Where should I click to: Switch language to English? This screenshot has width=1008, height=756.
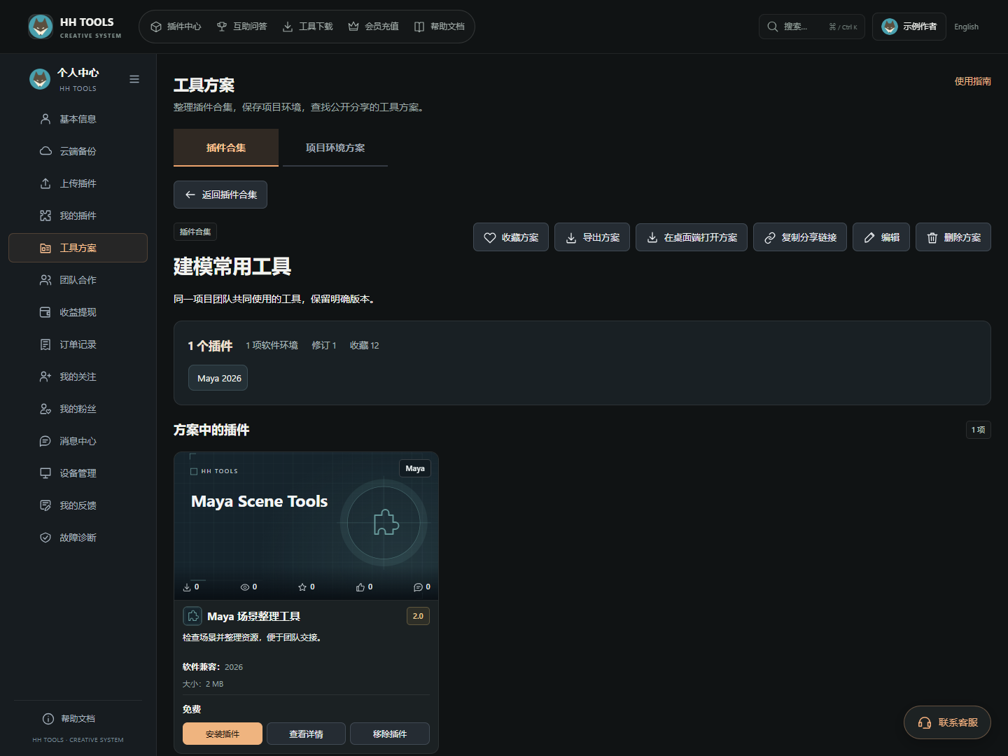click(x=966, y=27)
